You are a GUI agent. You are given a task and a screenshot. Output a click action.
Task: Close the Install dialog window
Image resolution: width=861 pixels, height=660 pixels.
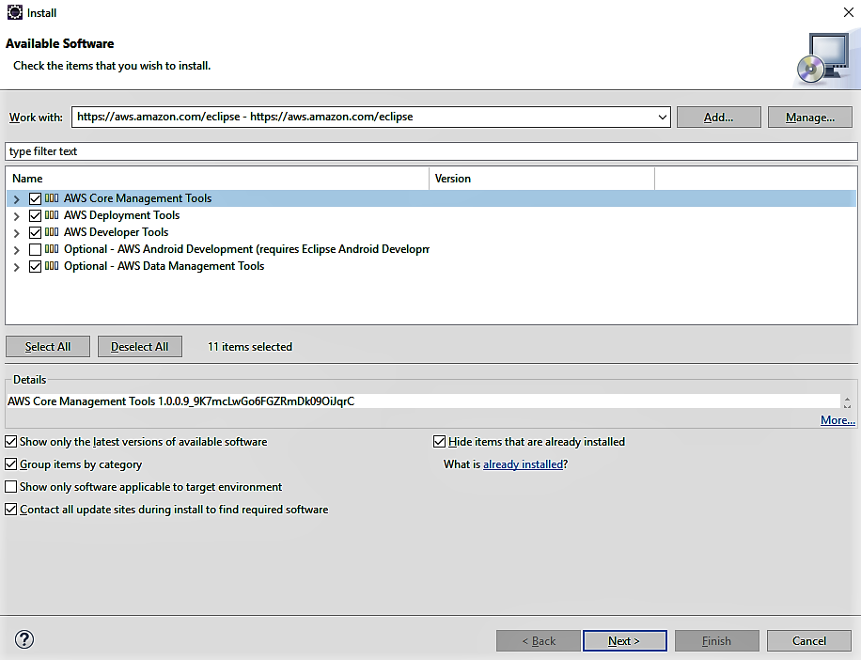[x=849, y=12]
